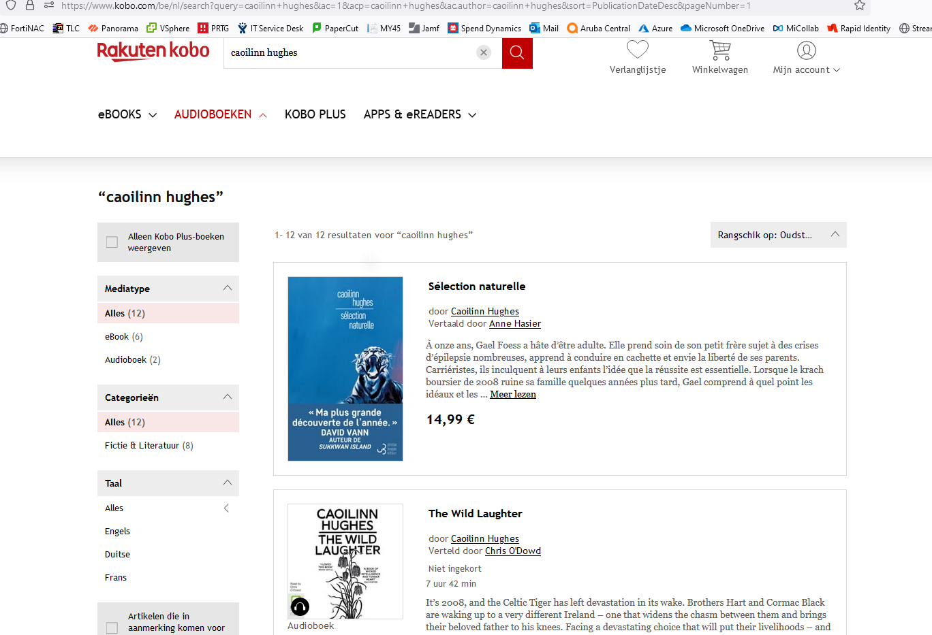Open the Rangschik op sort dropdown
This screenshot has width=932, height=635.
click(x=779, y=235)
